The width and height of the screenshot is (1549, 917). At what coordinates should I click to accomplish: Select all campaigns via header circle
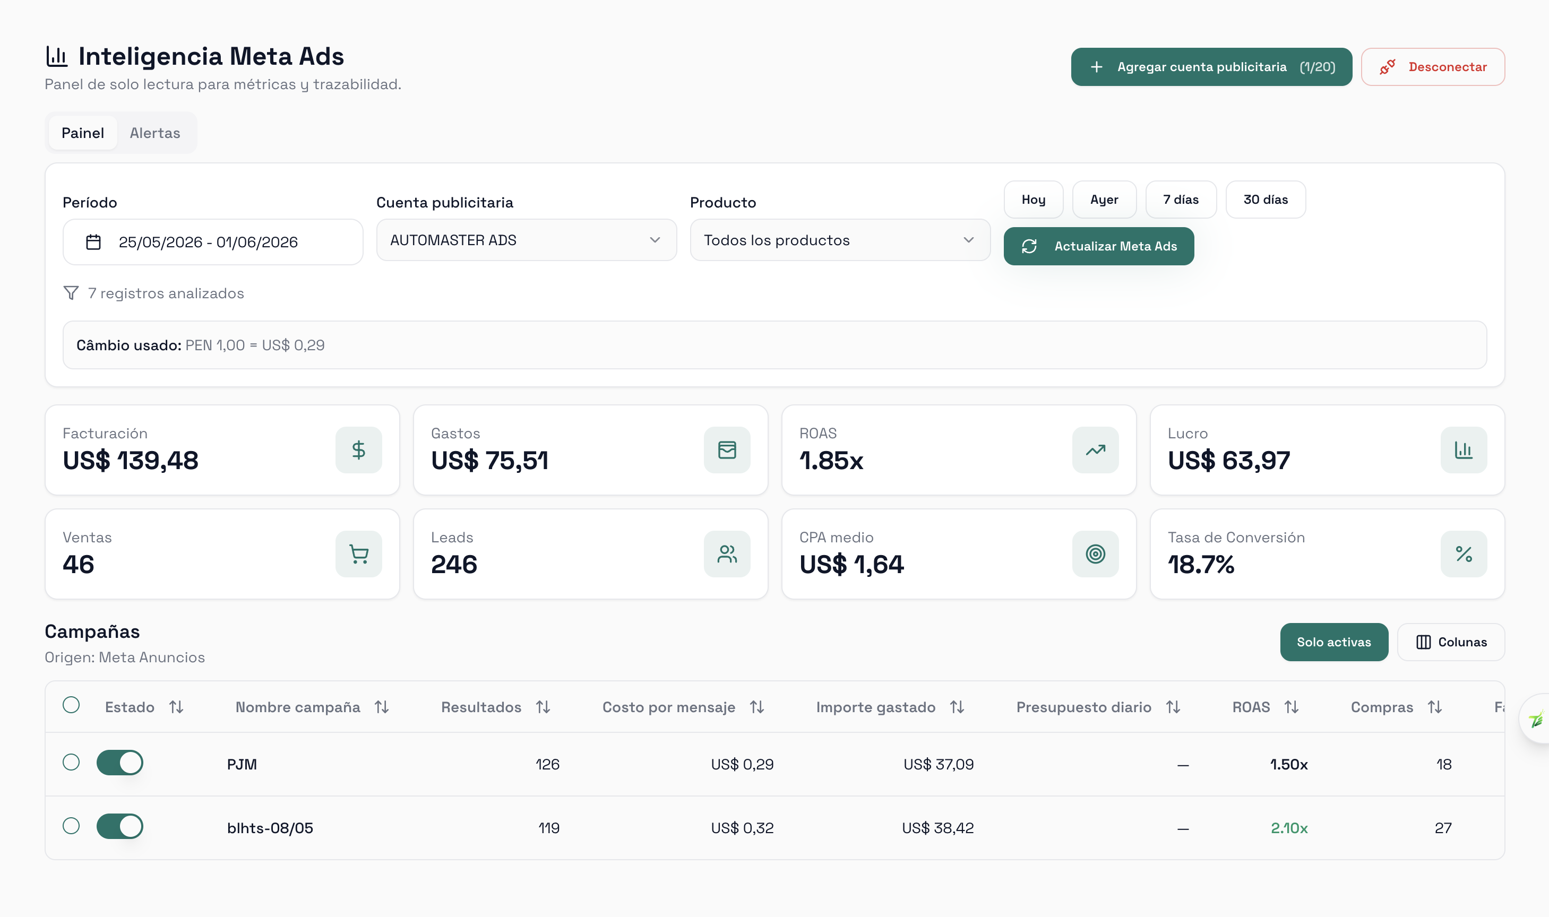coord(71,705)
